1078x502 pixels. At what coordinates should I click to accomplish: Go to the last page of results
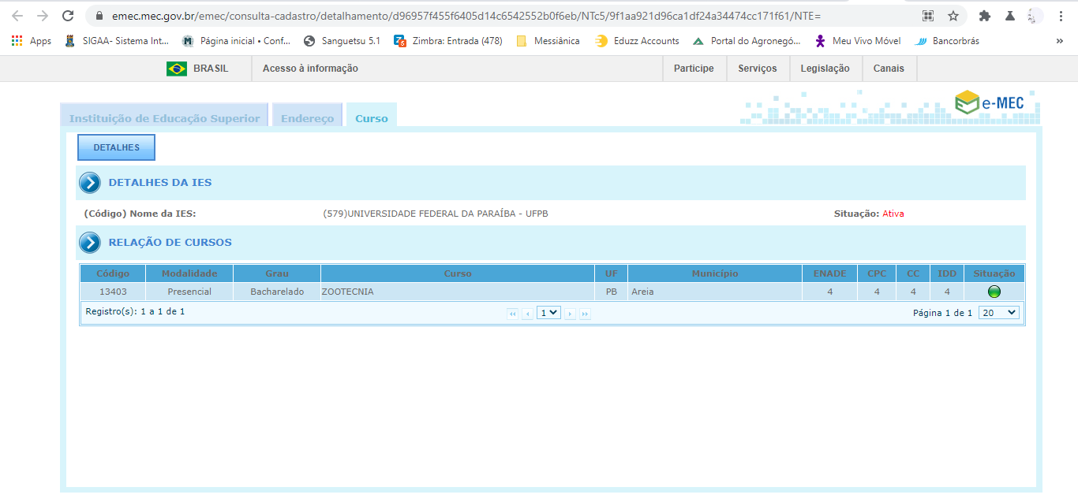585,314
